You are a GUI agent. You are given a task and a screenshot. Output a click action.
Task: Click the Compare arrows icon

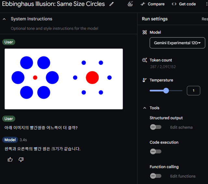tap(143, 4)
